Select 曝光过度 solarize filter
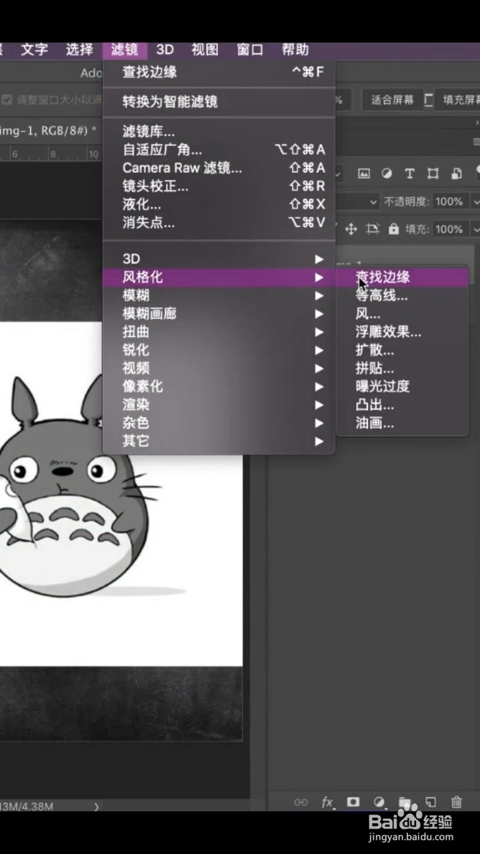Viewport: 480px width, 854px height. [x=402, y=386]
